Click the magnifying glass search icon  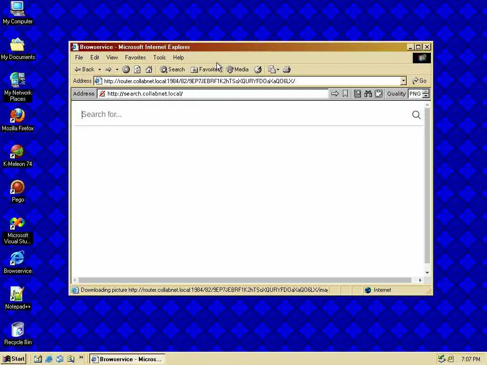(416, 115)
